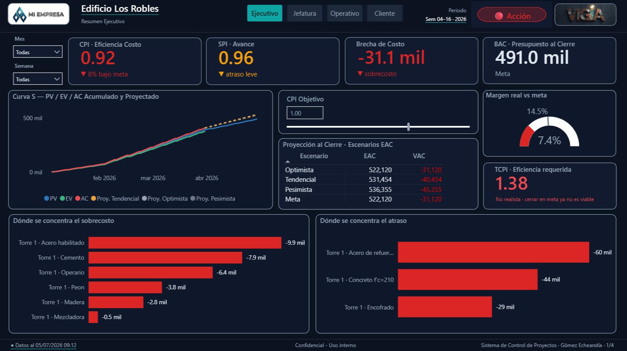Click the VIGIA logo image

[x=585, y=15]
